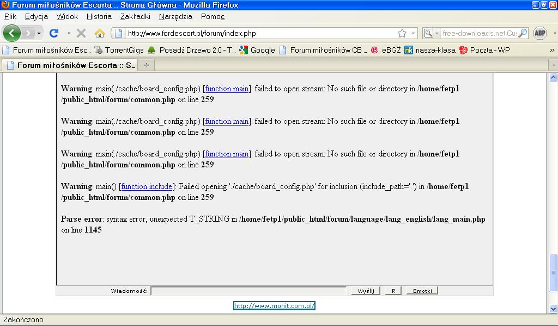
Task: Click the Stop loading X icon
Action: pos(81,33)
